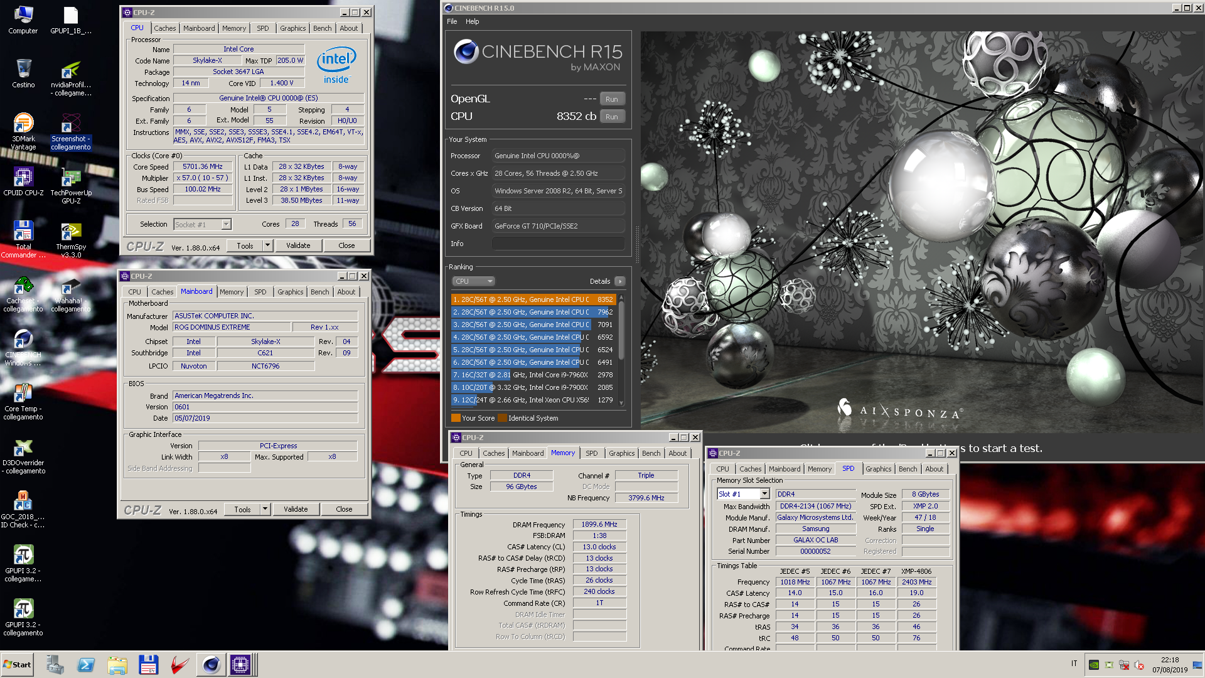The width and height of the screenshot is (1205, 678).
Task: Select top ranking entry with score 8352
Action: 533,299
